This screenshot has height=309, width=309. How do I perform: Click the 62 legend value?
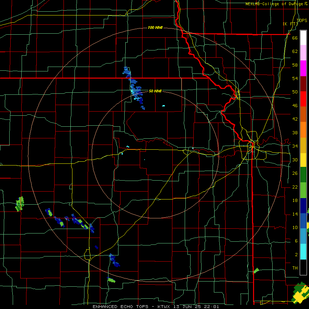point(295,51)
